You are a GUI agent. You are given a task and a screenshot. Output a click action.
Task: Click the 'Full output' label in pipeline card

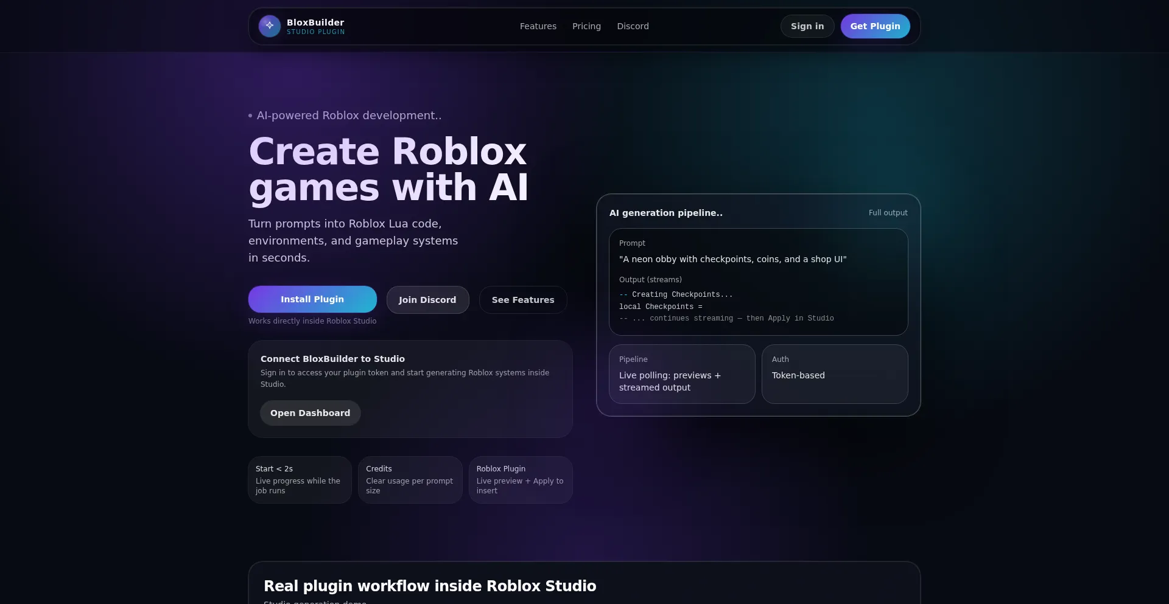(888, 213)
